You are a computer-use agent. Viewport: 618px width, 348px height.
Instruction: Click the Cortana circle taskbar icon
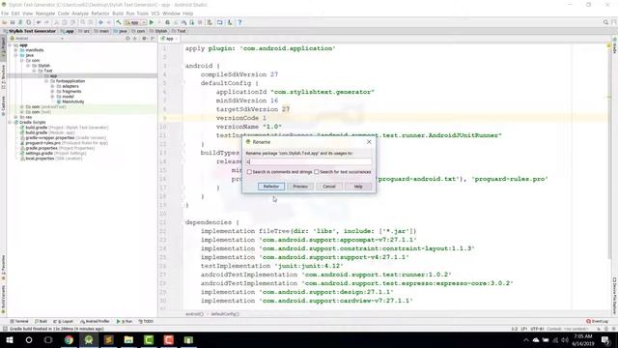pos(29,339)
